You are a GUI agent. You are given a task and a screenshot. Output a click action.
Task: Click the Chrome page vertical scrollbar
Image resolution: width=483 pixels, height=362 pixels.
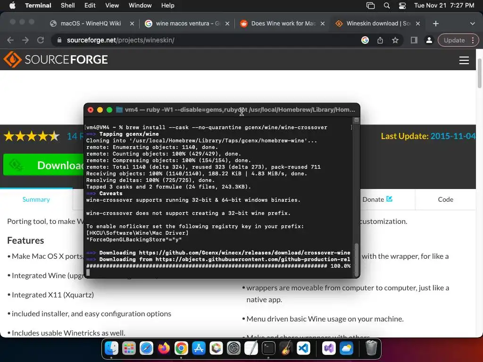480,73
